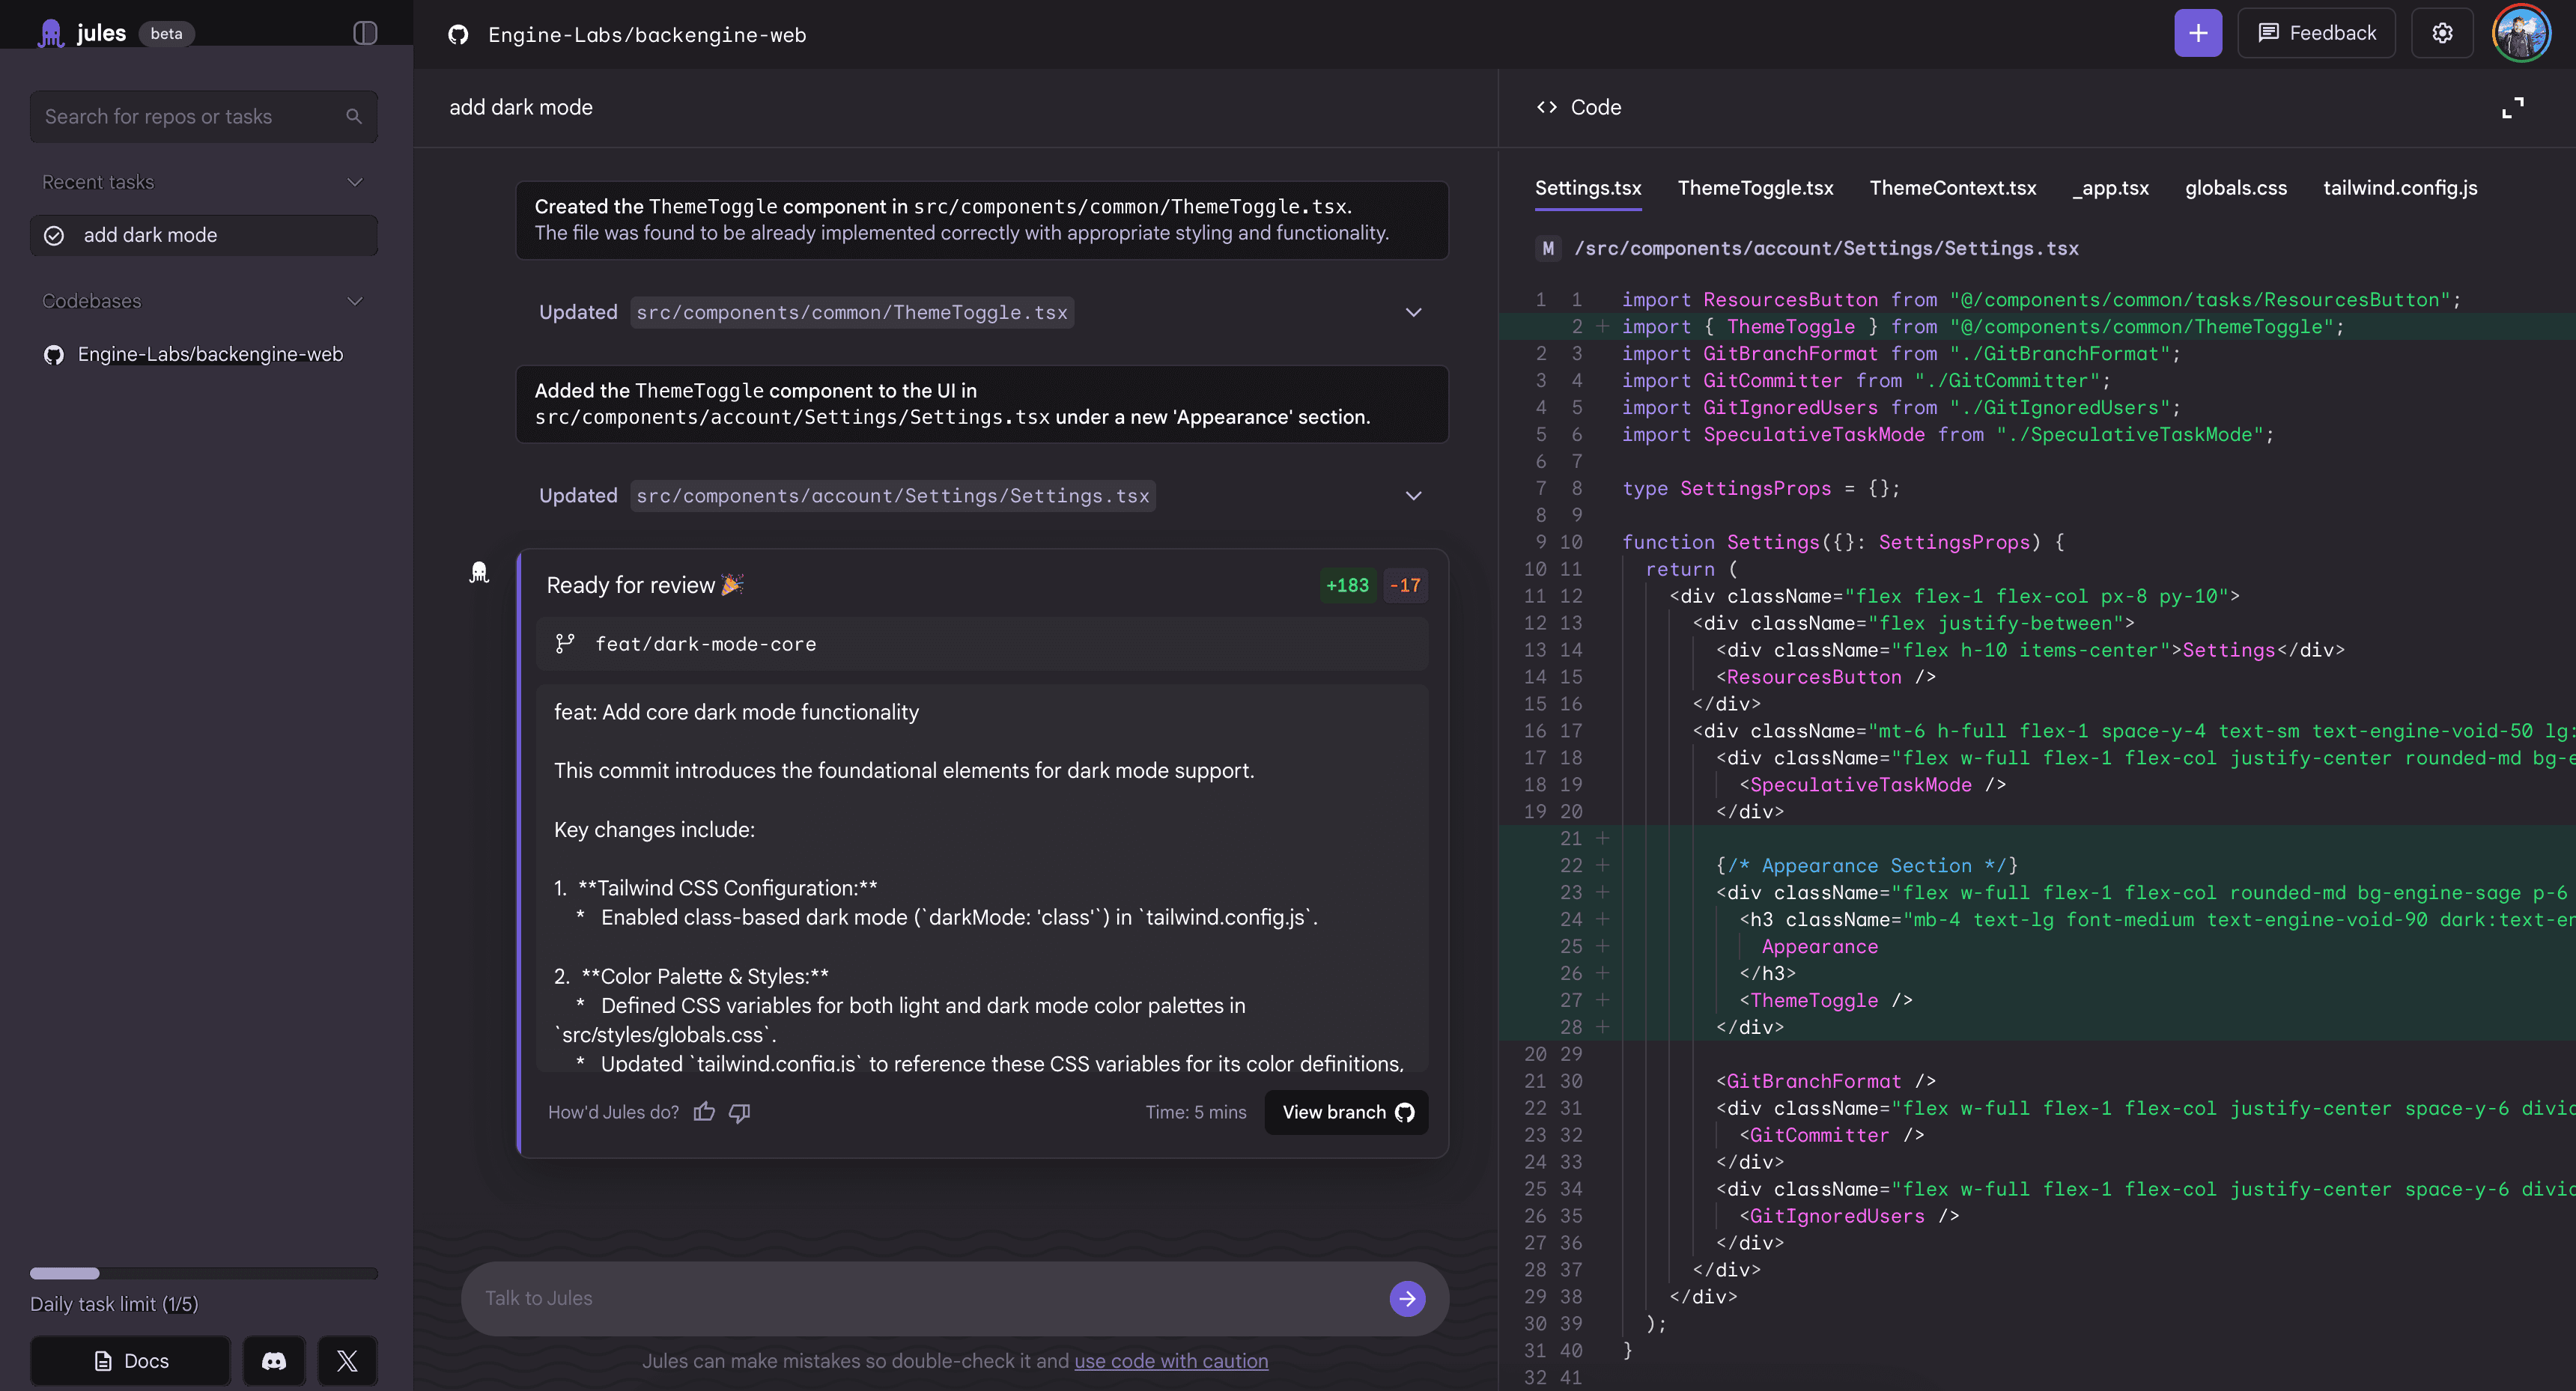Click the ThemeToggle.tsx file path chip

tap(852, 312)
